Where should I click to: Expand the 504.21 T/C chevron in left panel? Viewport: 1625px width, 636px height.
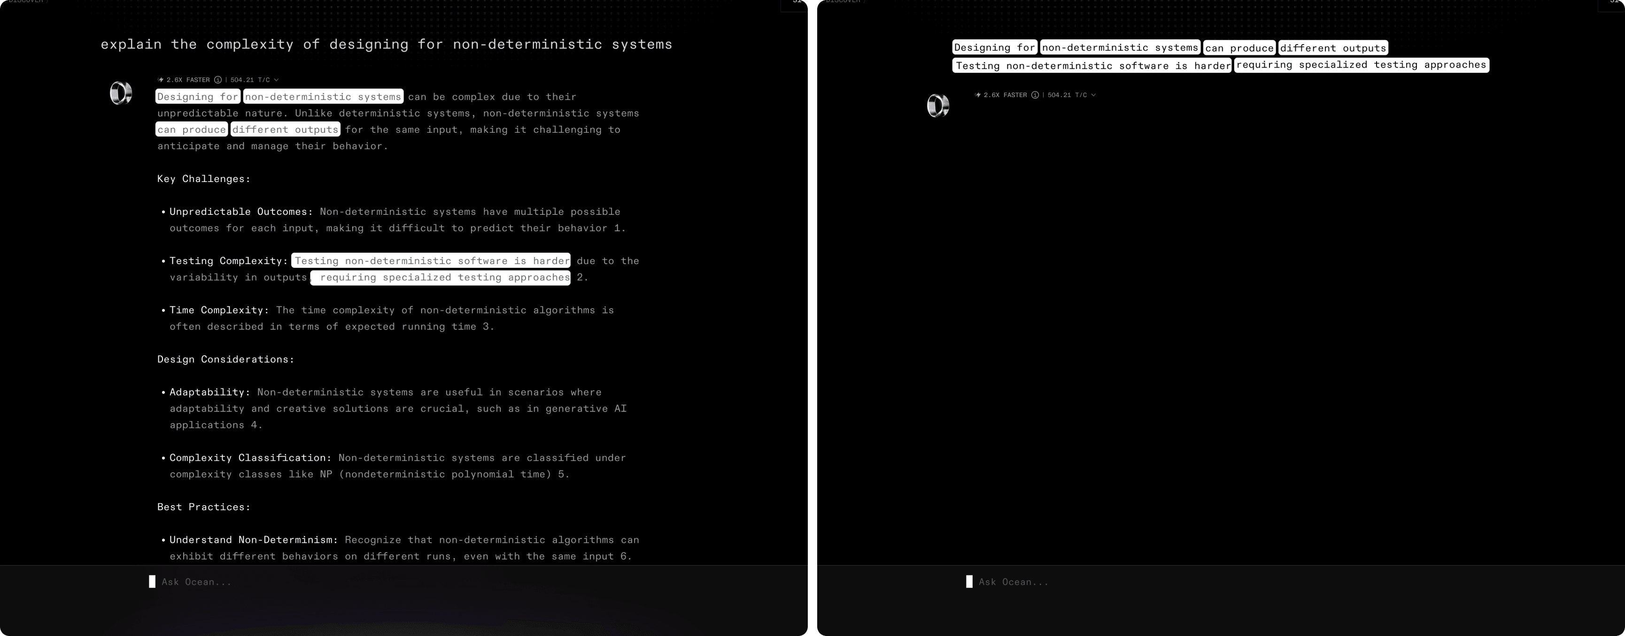pos(276,80)
